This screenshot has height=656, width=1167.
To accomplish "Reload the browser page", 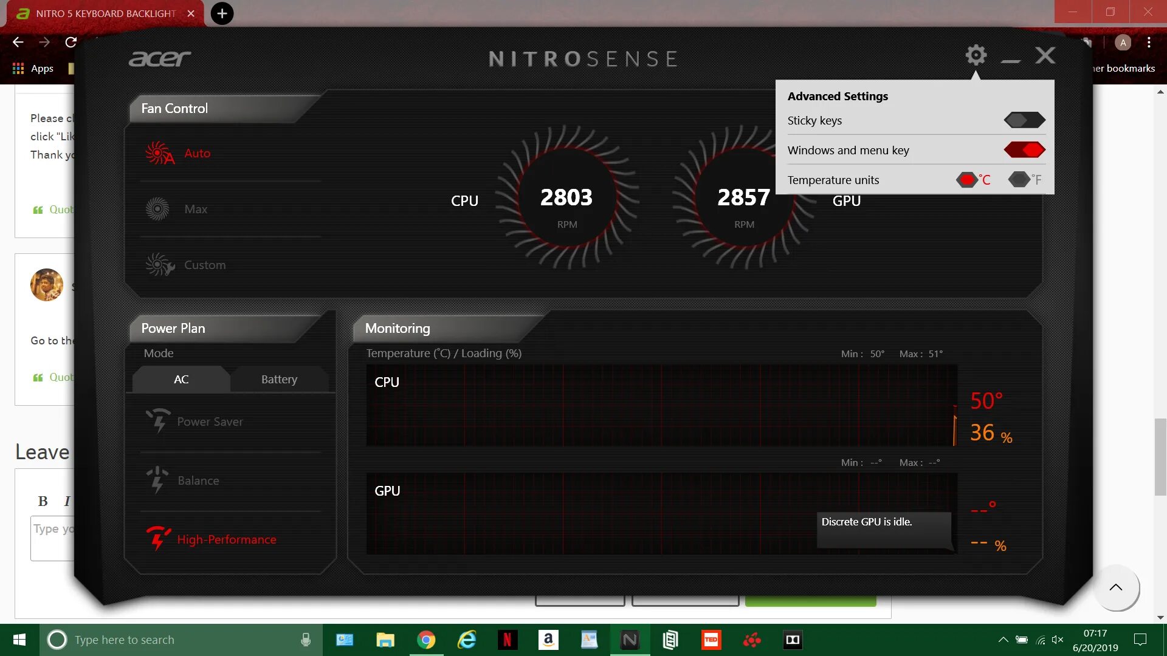I will (71, 42).
